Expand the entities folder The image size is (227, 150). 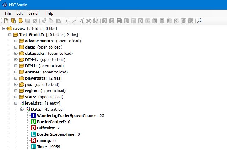pyautogui.click(x=16, y=72)
